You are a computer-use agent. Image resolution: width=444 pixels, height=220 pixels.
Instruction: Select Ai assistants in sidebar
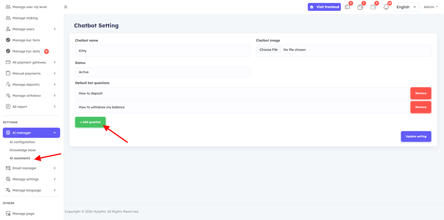coord(20,158)
